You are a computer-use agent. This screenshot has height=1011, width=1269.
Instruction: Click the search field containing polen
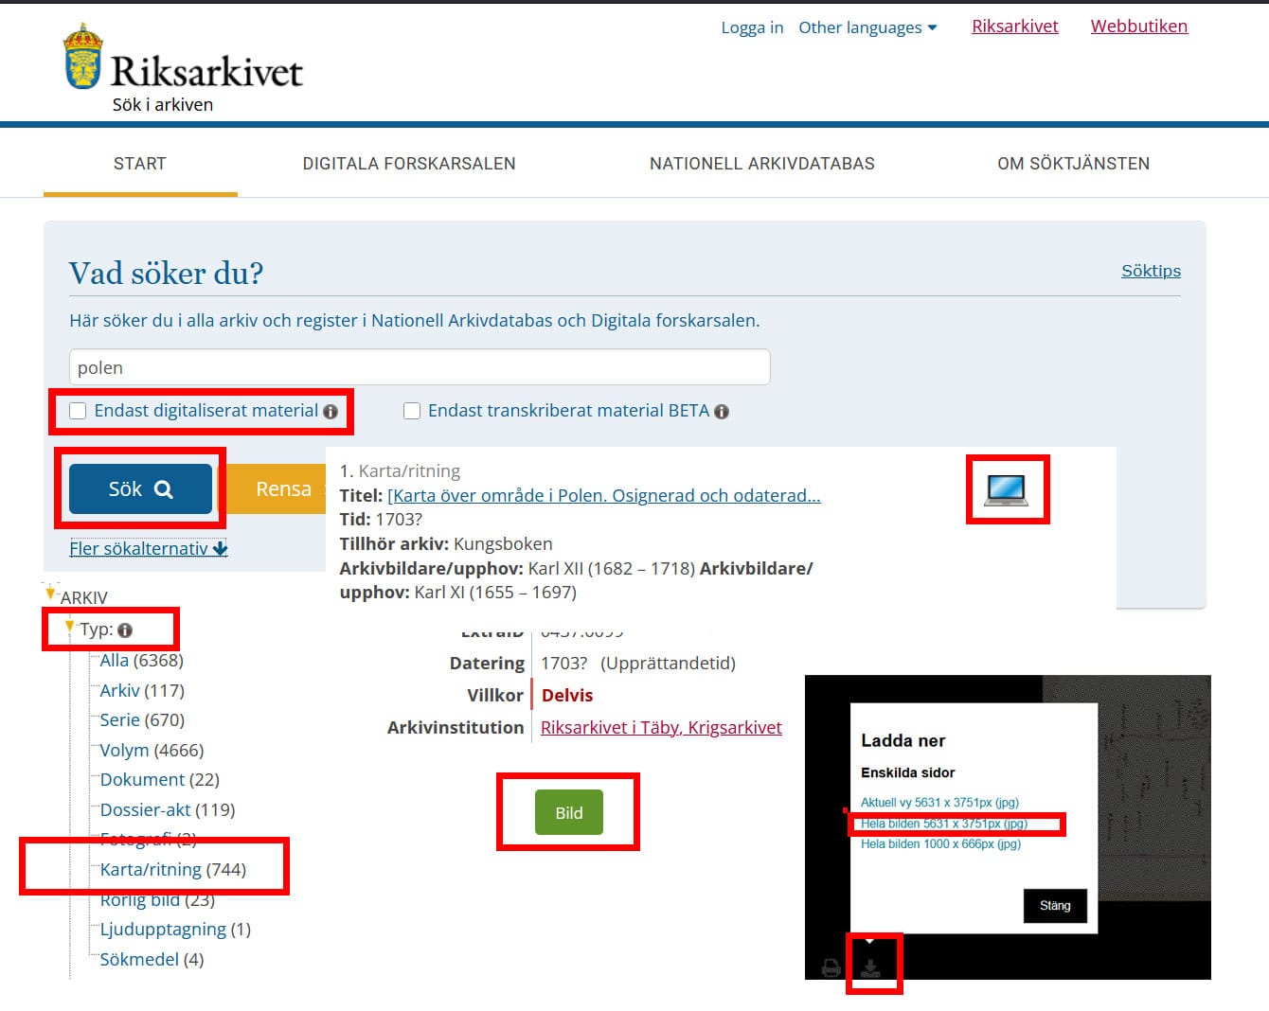[419, 367]
